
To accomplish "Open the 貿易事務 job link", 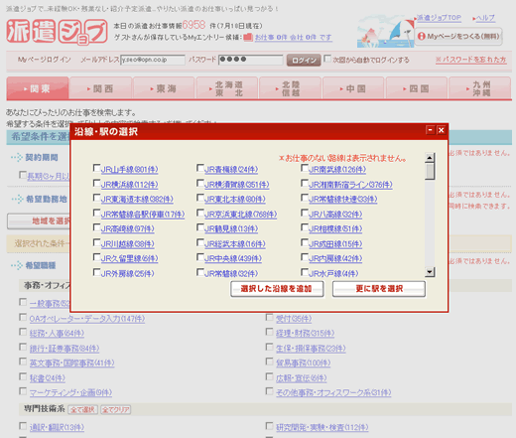I will (x=304, y=364).
